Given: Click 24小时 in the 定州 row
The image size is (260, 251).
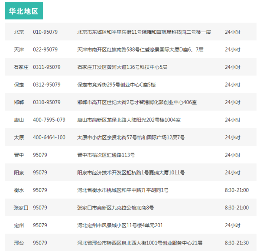Looking at the screenshot, I should [232, 225].
